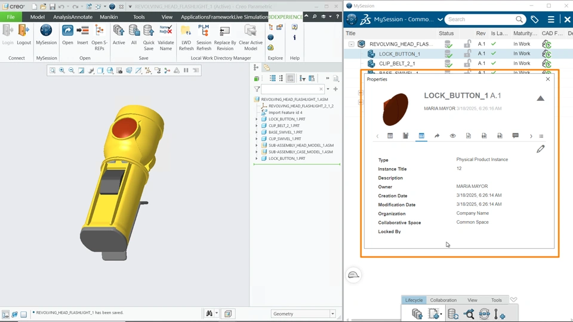Expand SUB-ASSEMBLY_HEAD_MODEL_1.ASM in model tree

[257, 145]
